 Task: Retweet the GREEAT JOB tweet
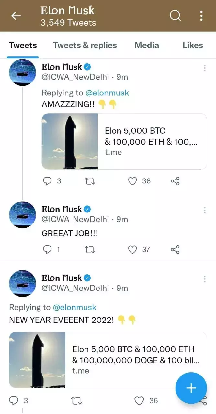point(89,250)
